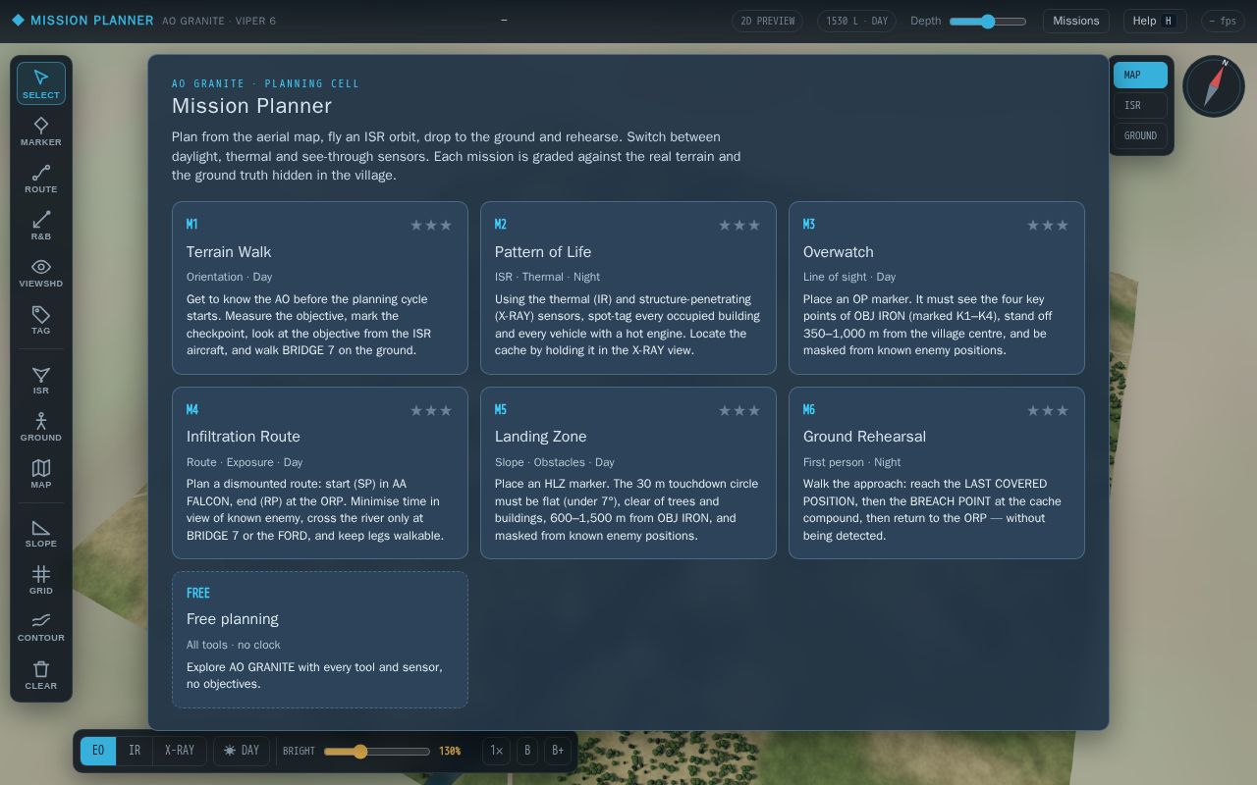Click the Map icon in left toolbar
Screen dimensions: 1257x785
(x=41, y=473)
